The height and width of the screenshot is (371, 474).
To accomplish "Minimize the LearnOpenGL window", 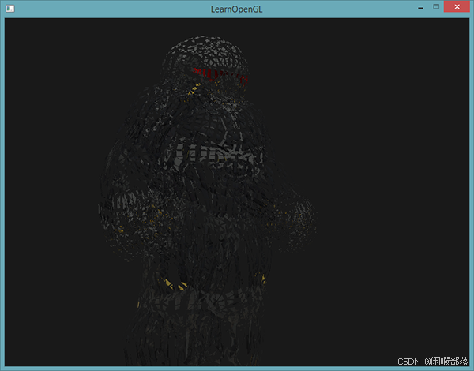I will [420, 7].
